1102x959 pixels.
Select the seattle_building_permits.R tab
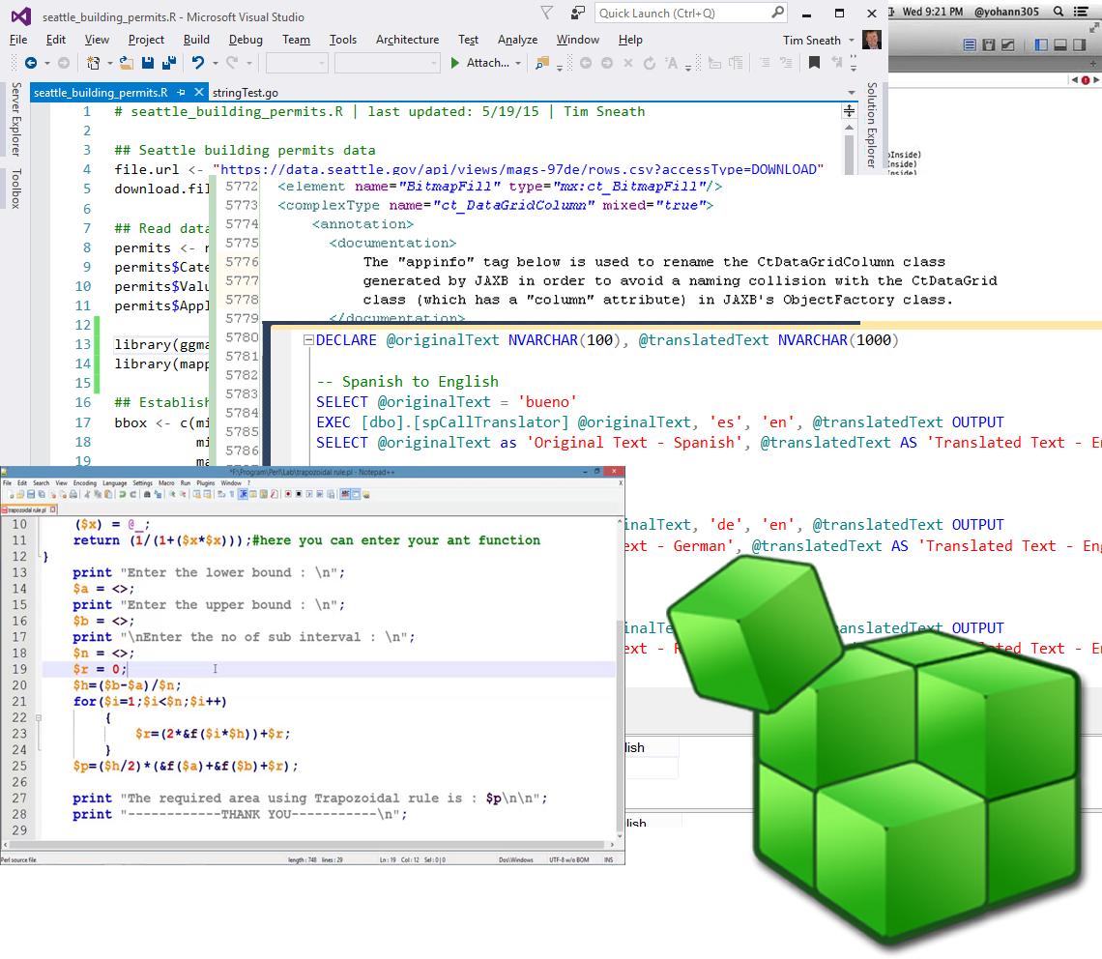(x=101, y=93)
